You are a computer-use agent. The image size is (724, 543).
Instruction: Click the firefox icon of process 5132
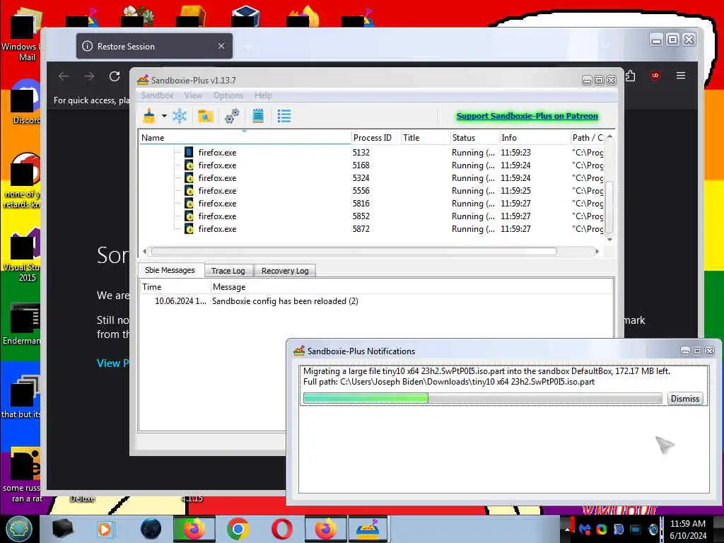(x=189, y=153)
